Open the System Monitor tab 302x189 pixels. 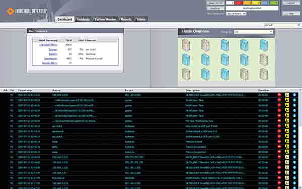pos(105,19)
